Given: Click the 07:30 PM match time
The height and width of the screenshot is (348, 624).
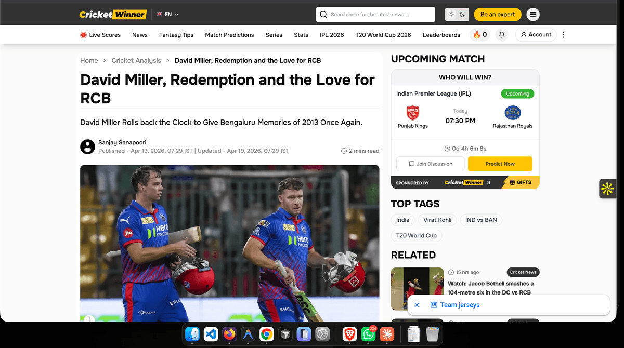Looking at the screenshot, I should (460, 121).
